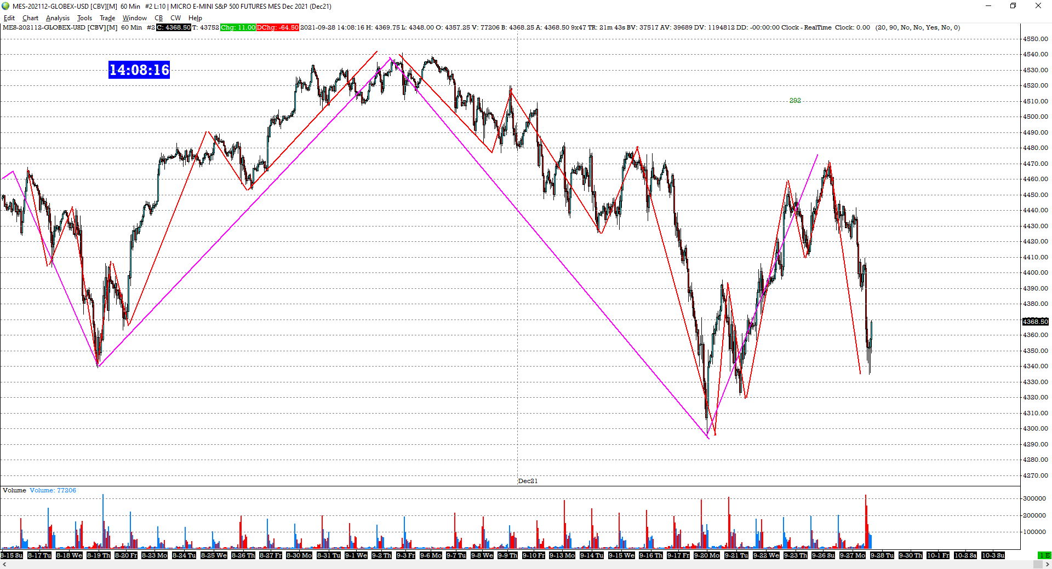Viewport: 1052px width, 569px height.
Task: Click the 'Clock - RealTime' study text
Action: (807, 27)
